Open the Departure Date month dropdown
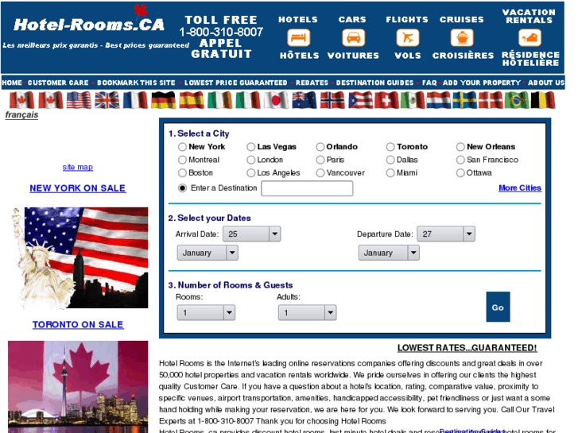578x433 pixels. (389, 253)
